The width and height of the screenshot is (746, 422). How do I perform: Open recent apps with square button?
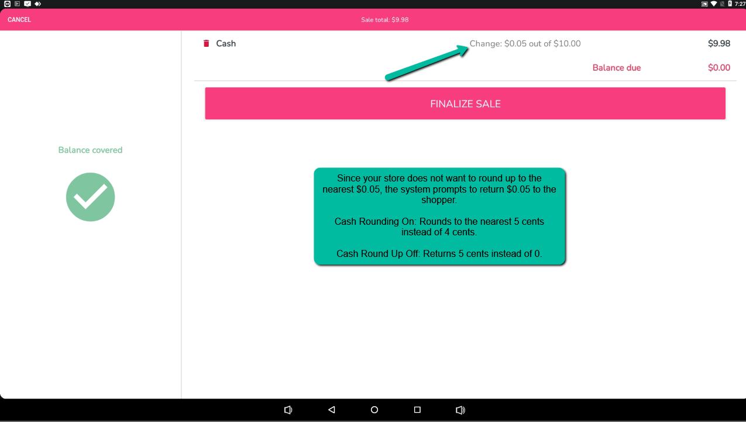417,410
